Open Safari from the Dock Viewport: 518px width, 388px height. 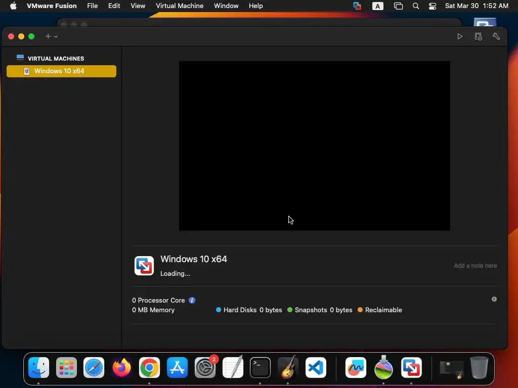pos(94,368)
